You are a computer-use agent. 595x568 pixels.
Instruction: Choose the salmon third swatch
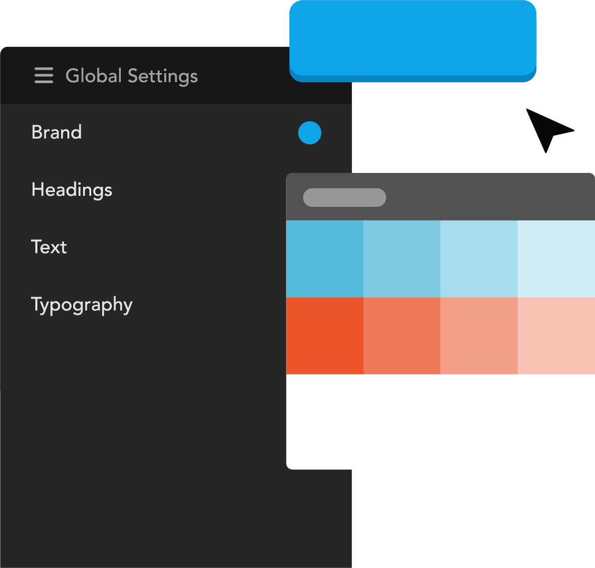[478, 335]
